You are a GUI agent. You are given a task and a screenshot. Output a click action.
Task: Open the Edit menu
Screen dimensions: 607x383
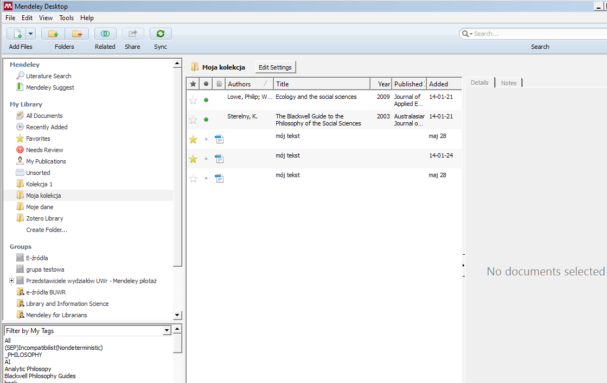click(27, 18)
